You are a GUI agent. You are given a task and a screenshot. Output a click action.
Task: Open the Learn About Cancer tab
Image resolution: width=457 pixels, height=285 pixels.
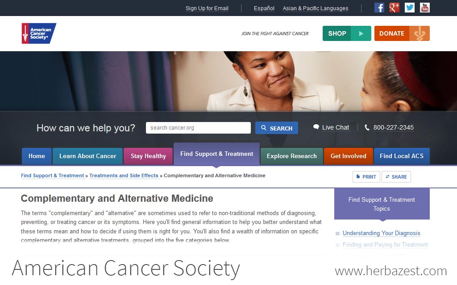pyautogui.click(x=88, y=156)
